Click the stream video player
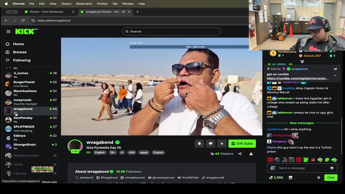Image resolution: width=345 pixels, height=194 pixels. [x=161, y=86]
